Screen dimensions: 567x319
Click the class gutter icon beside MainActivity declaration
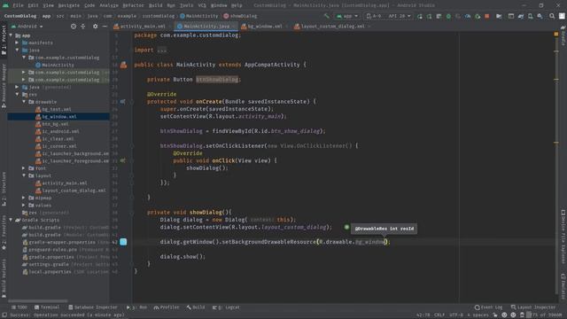click(x=123, y=65)
